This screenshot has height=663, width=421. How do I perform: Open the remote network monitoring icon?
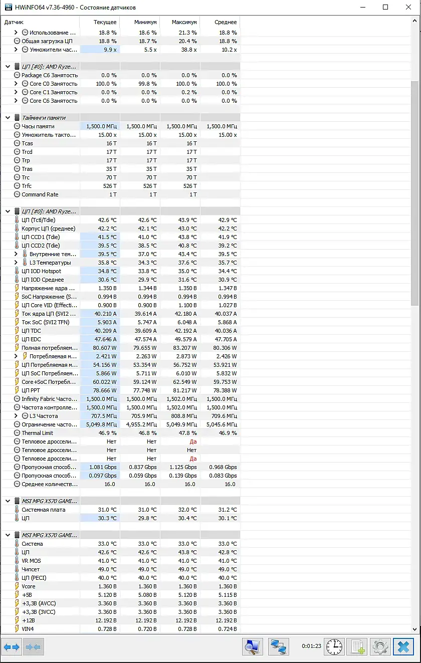pyautogui.click(x=278, y=647)
